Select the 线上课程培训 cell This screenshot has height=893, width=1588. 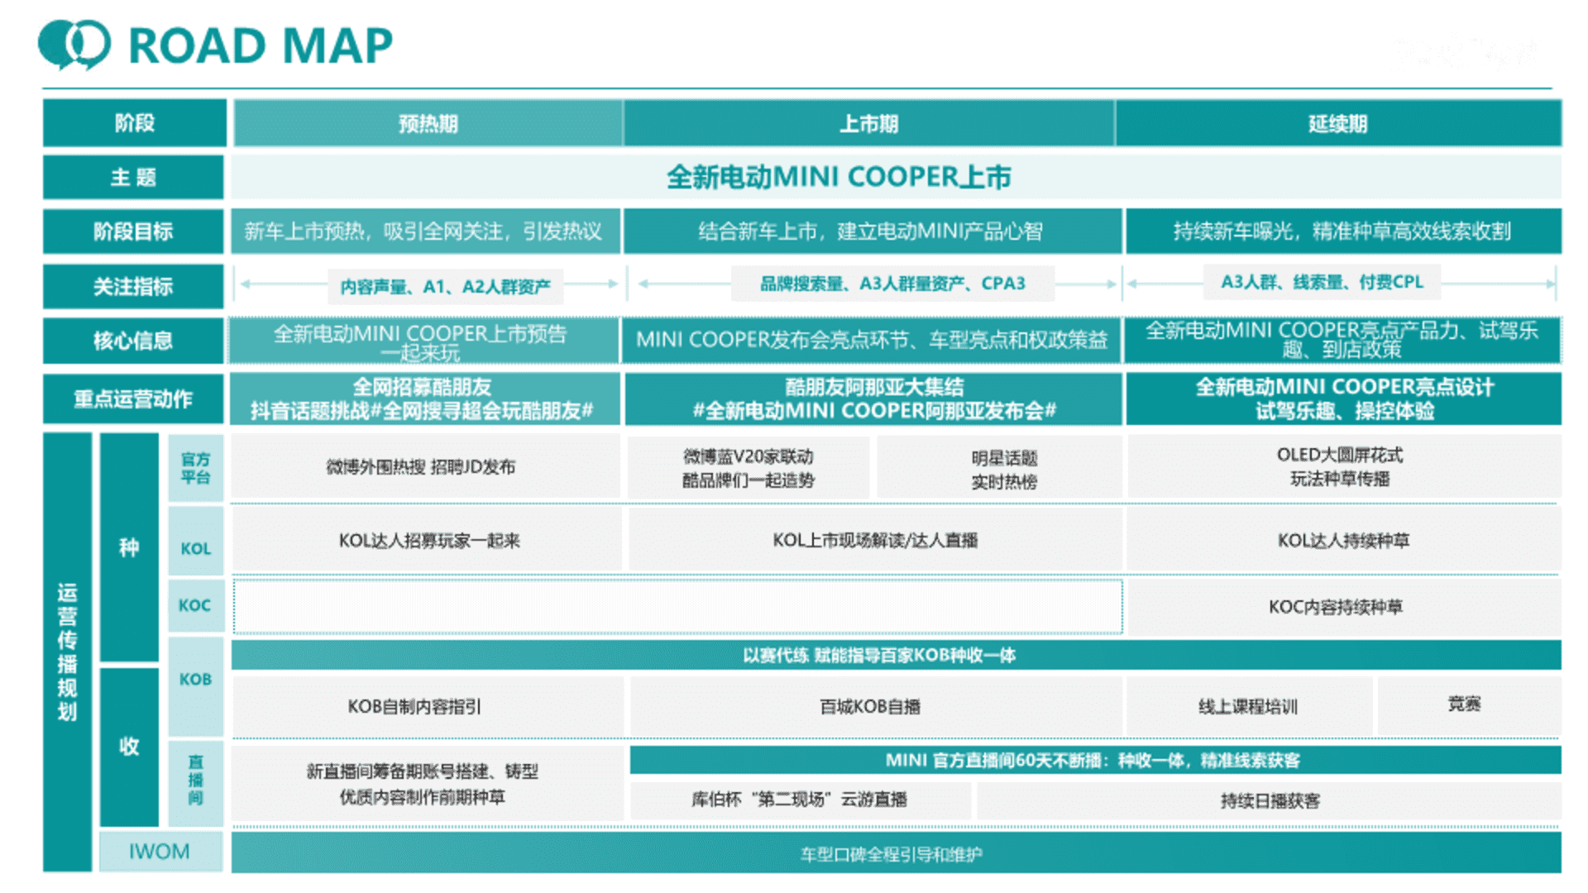tap(1249, 706)
